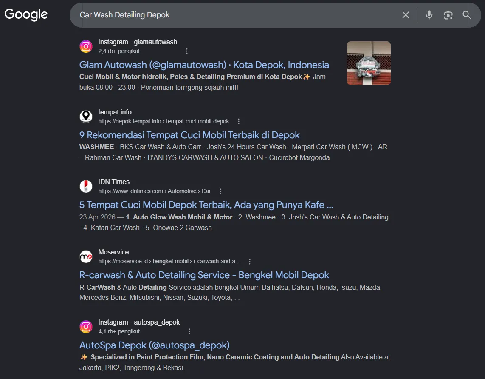Click the idntimes.com Automotive Car breadcrumb
Screen dimensions: 485x379
click(154, 191)
